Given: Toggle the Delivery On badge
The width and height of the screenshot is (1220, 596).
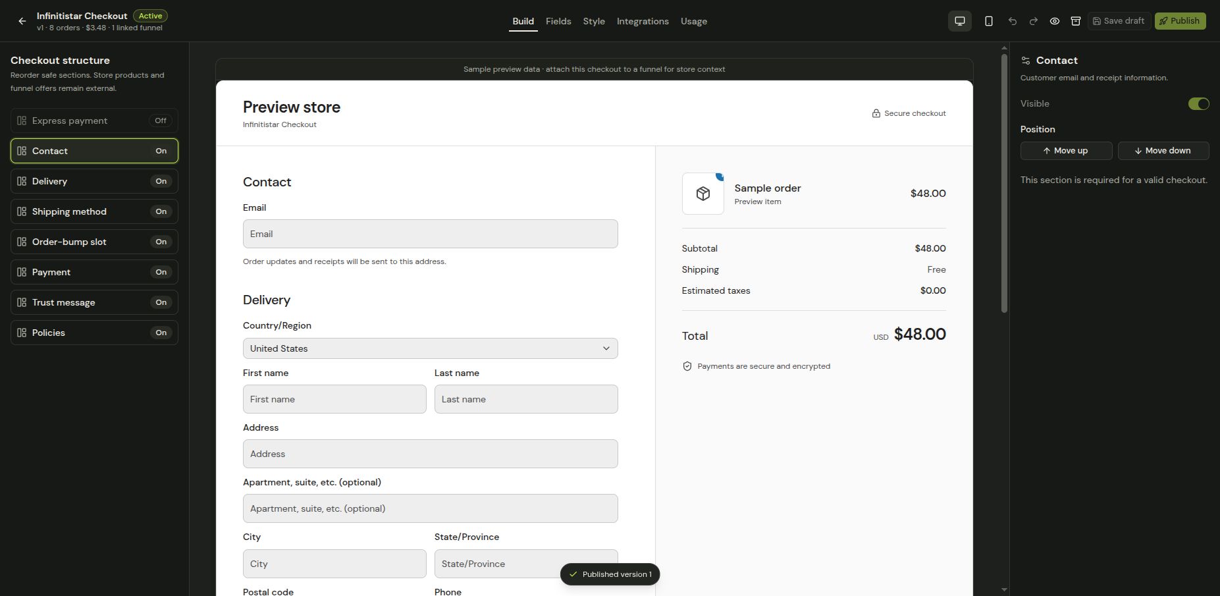Looking at the screenshot, I should (x=161, y=181).
